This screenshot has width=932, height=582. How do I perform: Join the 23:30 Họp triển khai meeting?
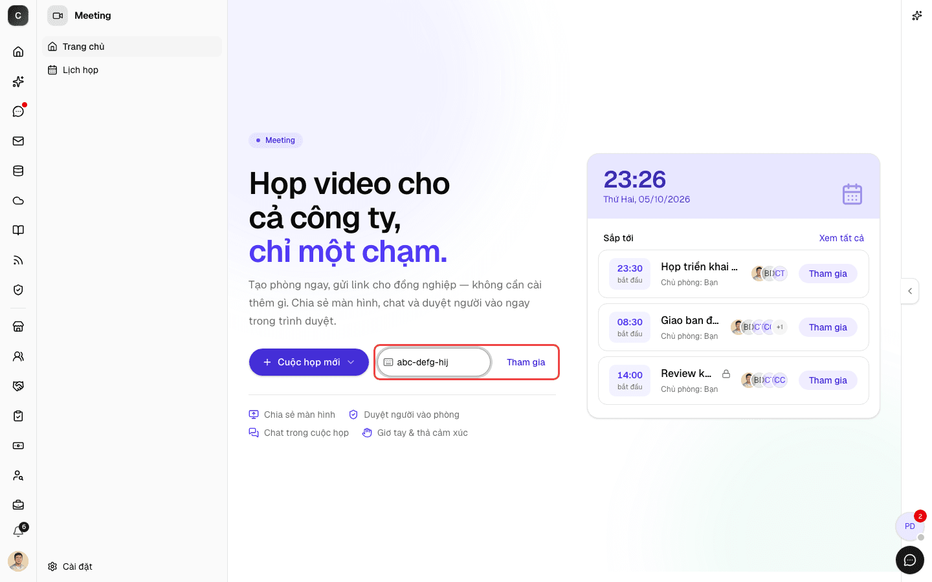[x=828, y=274]
